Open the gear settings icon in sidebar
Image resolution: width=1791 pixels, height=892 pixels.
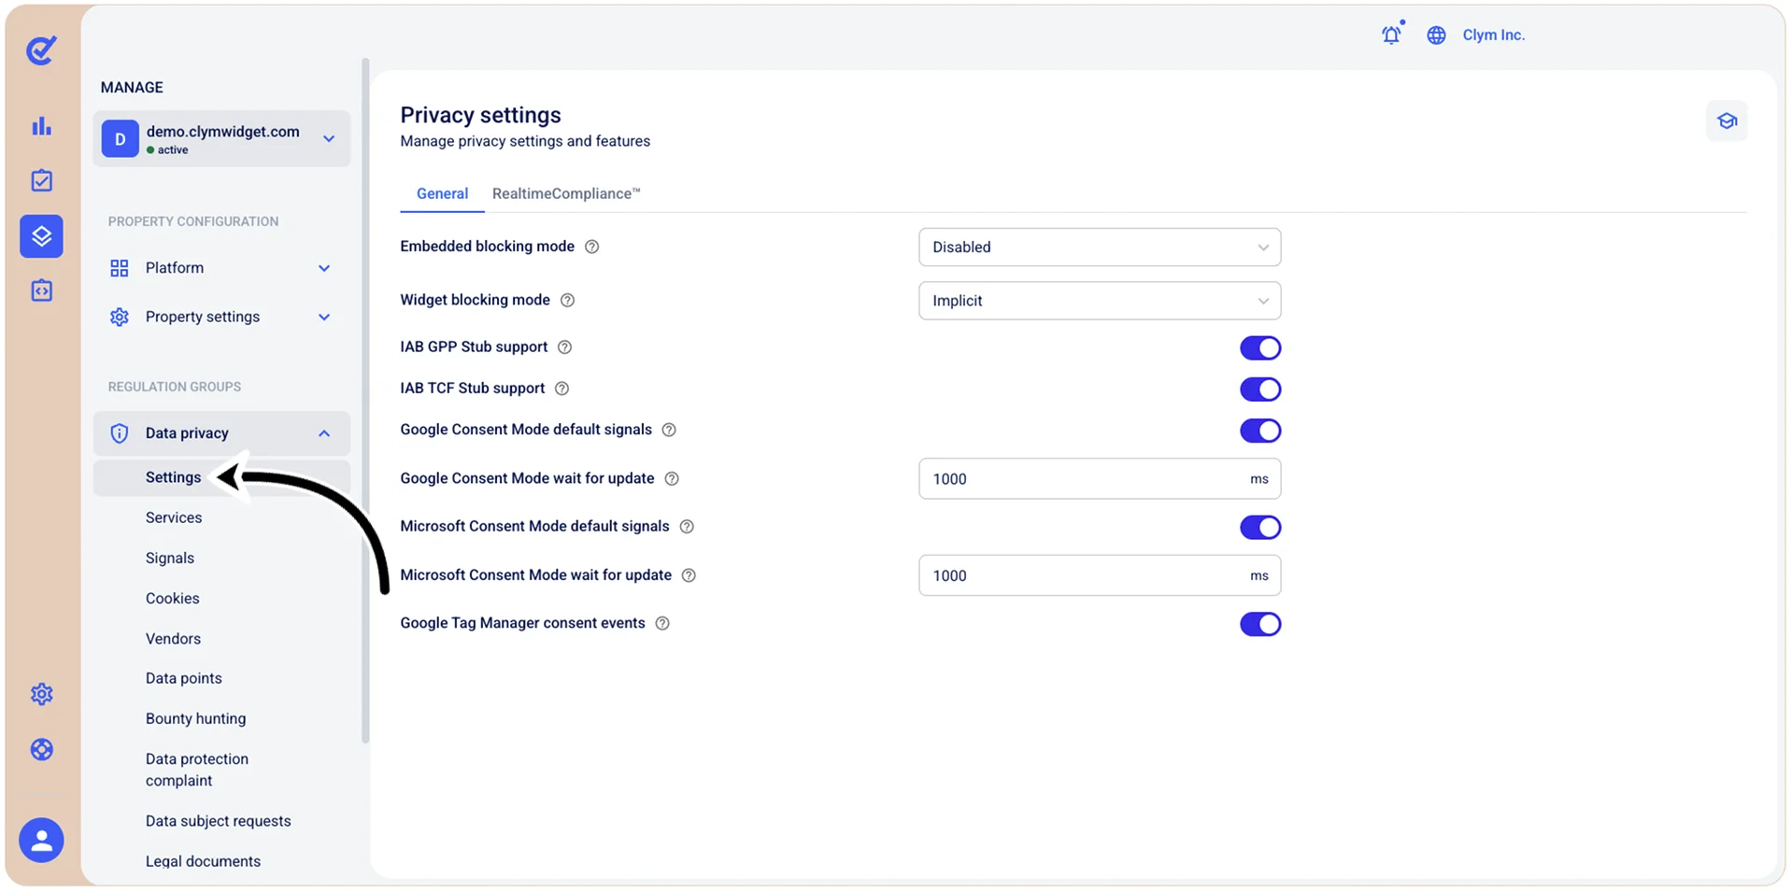pos(41,694)
